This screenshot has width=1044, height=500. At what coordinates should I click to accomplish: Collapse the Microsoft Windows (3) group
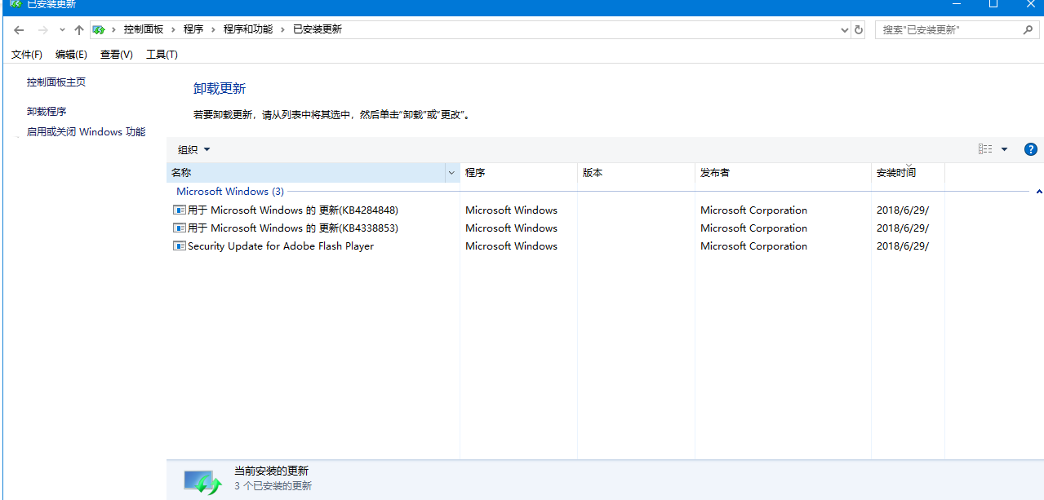1038,192
